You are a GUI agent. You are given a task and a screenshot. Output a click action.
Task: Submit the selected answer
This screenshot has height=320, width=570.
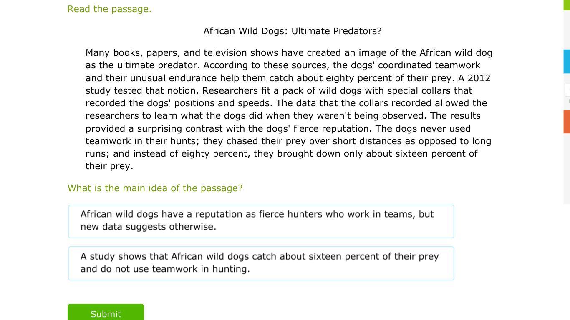(106, 312)
